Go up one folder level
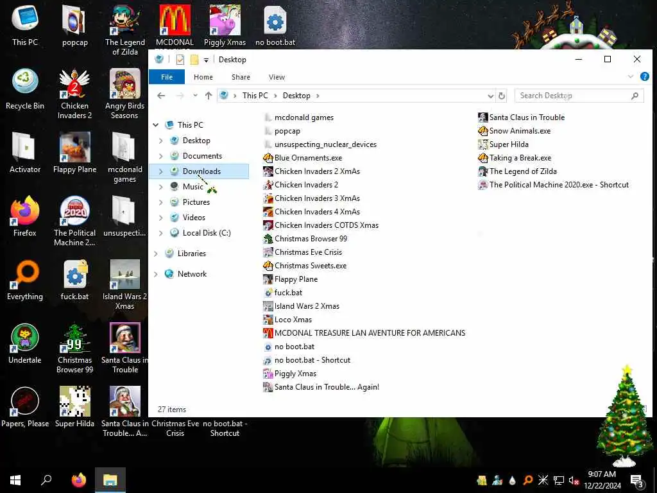The image size is (657, 493). (x=209, y=96)
